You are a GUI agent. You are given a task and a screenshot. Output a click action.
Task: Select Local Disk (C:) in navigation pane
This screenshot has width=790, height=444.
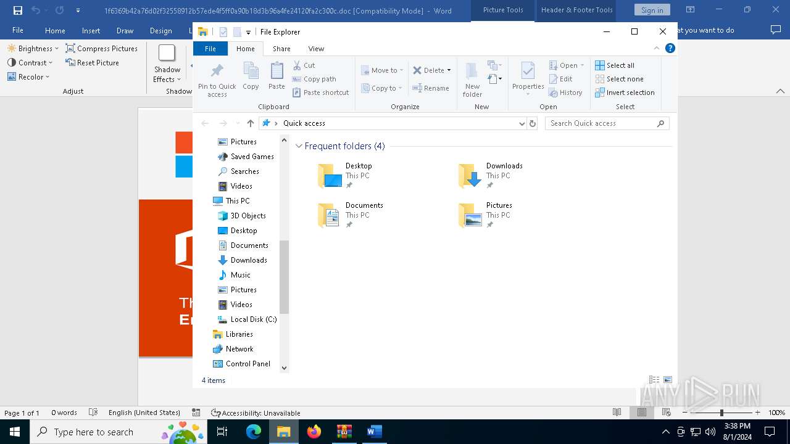pos(247,319)
